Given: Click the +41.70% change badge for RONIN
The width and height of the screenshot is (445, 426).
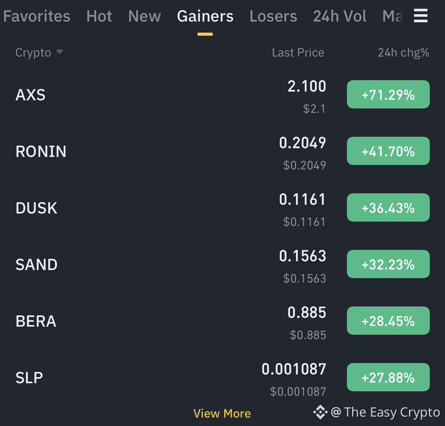Looking at the screenshot, I should tap(388, 151).
